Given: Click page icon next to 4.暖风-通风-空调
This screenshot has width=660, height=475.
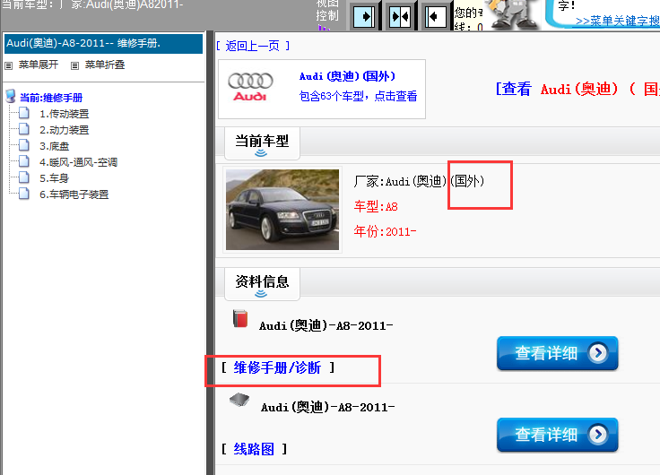Looking at the screenshot, I should 24,161.
